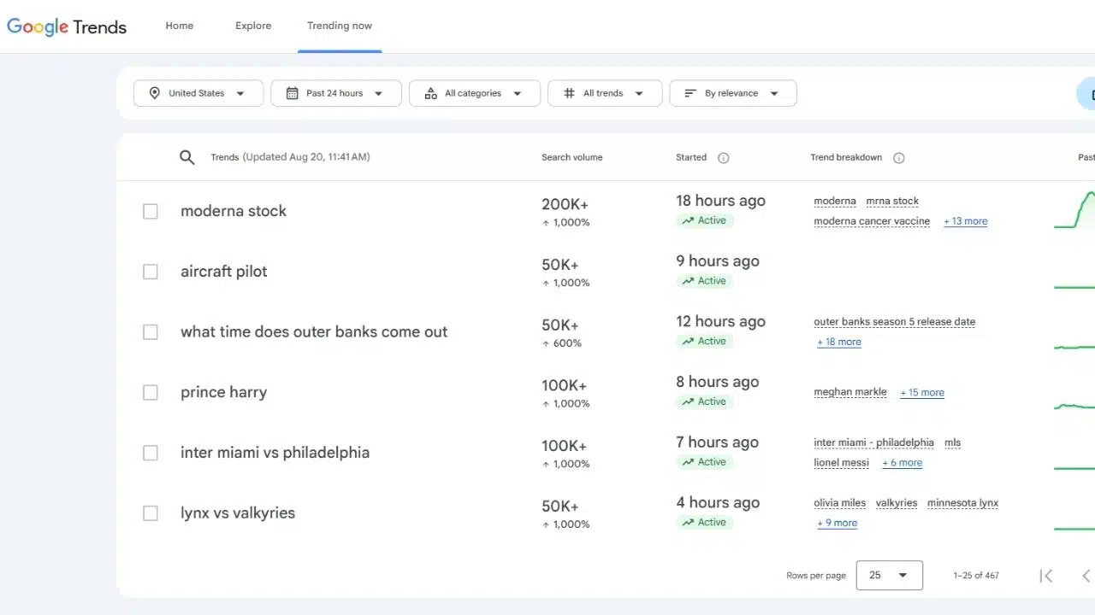This screenshot has height=615, width=1095.
Task: Click the Active badge for moderna stock
Action: point(704,220)
